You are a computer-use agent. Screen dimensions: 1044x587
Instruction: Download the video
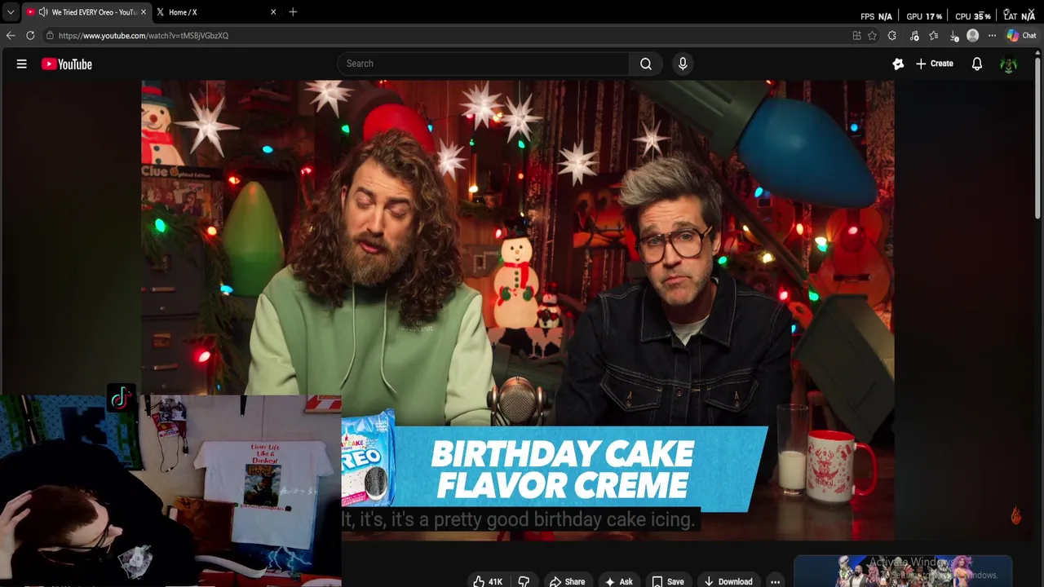(728, 581)
